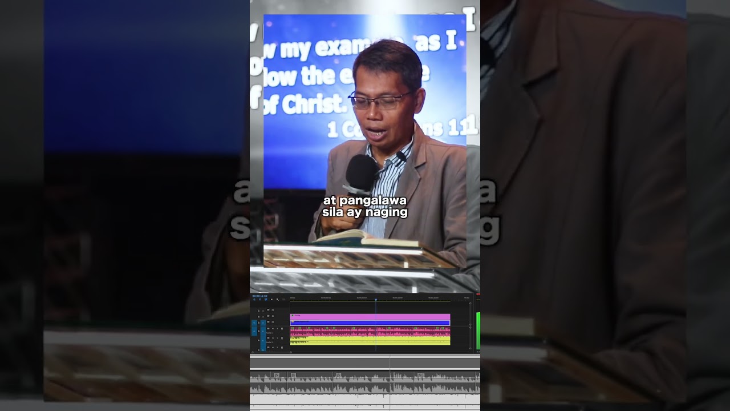730x411 pixels.
Task: Mute audio track A2
Action: (273, 338)
